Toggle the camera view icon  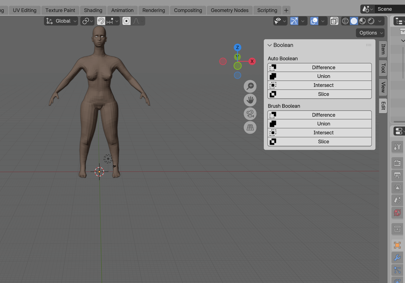(x=250, y=114)
